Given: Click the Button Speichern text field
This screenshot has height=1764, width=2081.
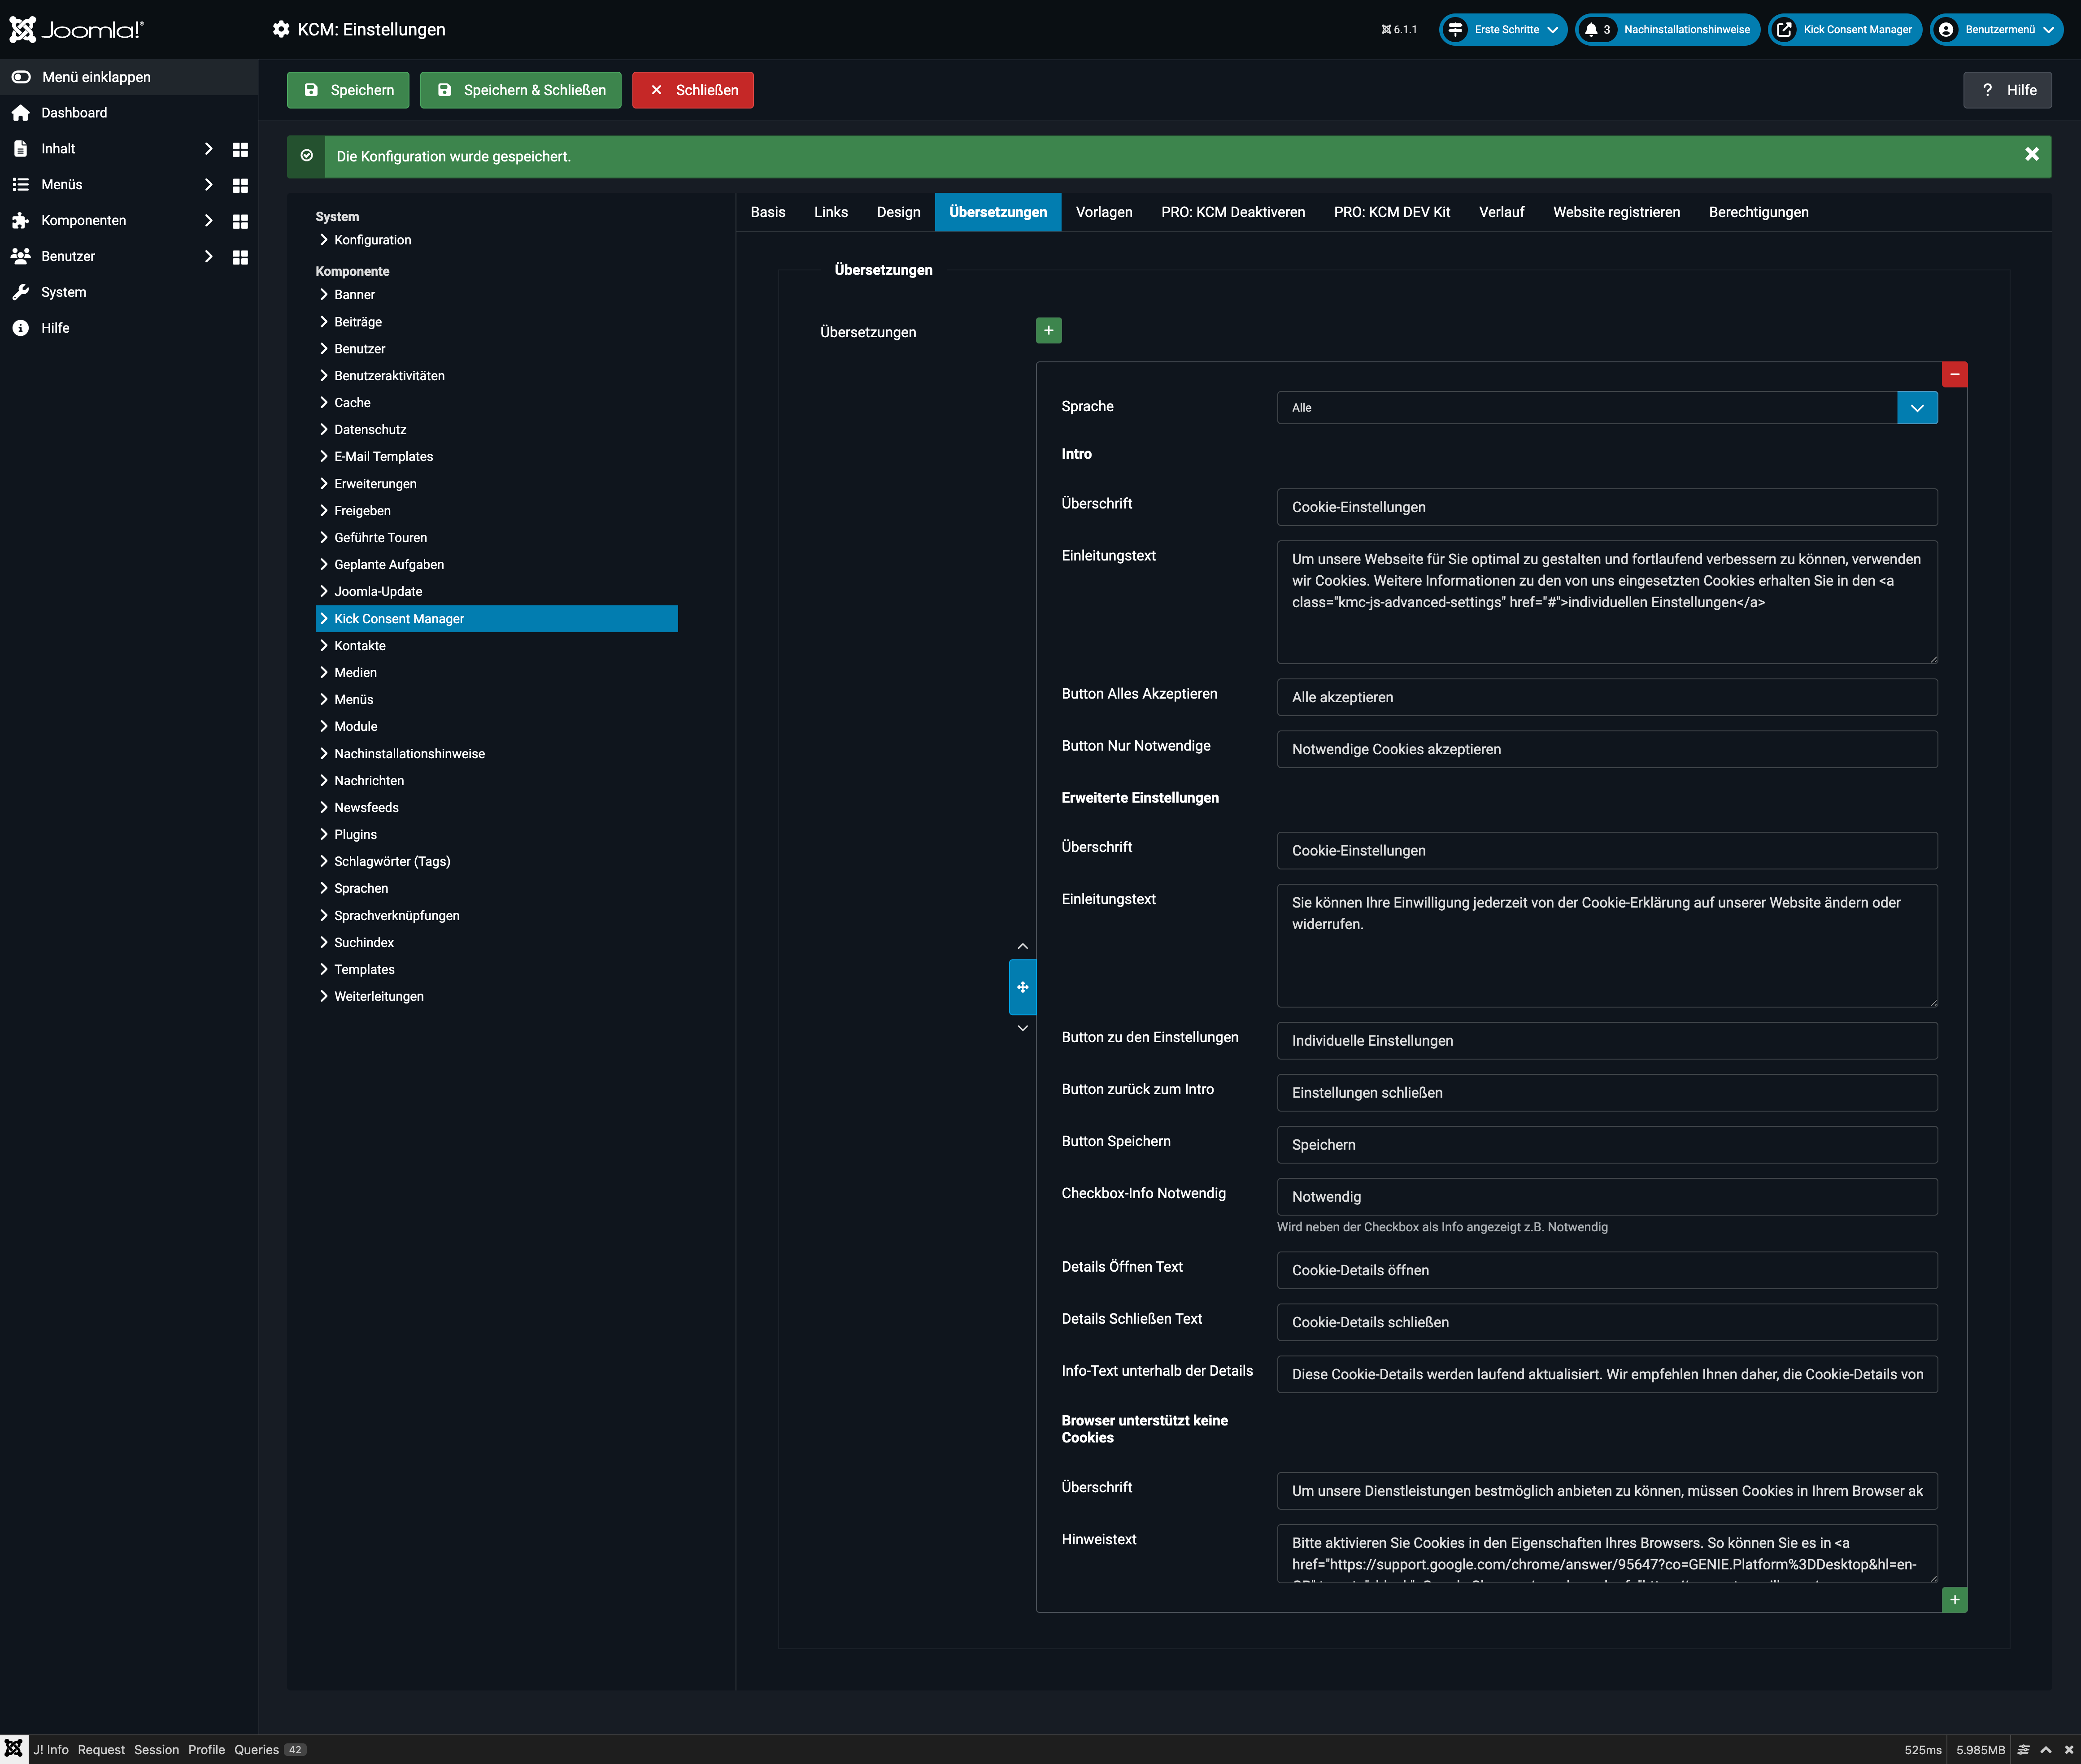Looking at the screenshot, I should [x=1607, y=1145].
